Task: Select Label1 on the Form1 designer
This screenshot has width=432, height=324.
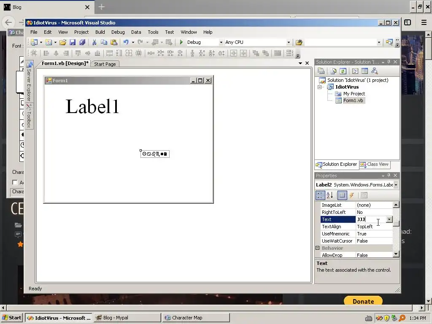Action: (92, 106)
